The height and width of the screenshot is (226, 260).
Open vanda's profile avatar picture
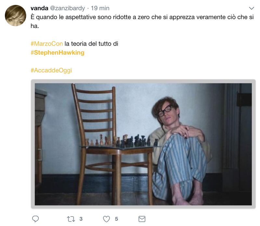tap(15, 15)
